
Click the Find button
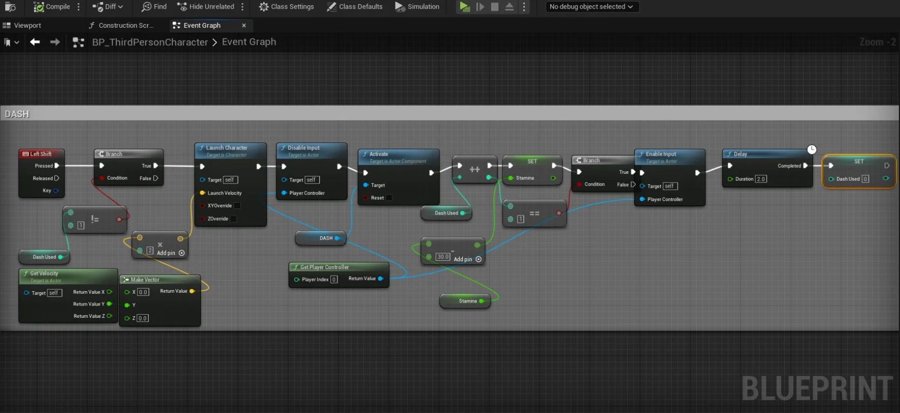[154, 7]
